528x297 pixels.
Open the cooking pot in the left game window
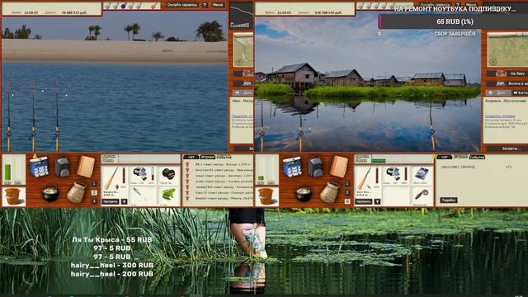[50, 192]
